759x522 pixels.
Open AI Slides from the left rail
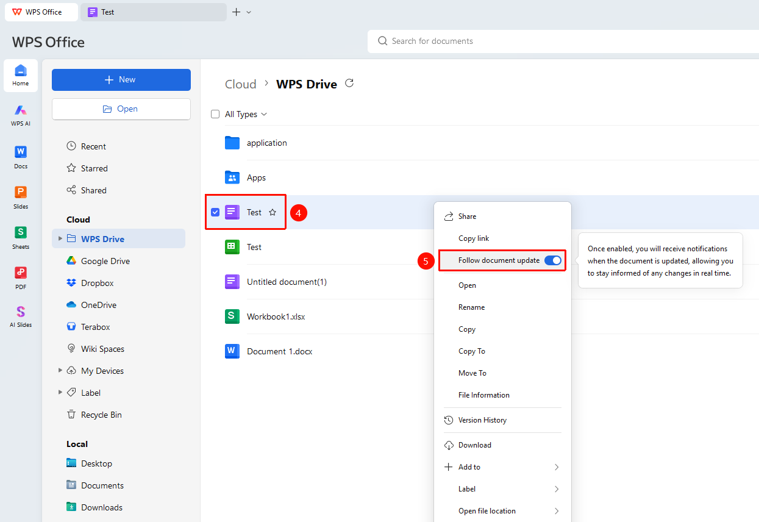point(21,316)
